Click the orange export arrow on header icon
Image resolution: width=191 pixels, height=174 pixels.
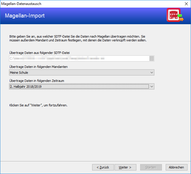pyautogui.click(x=181, y=19)
